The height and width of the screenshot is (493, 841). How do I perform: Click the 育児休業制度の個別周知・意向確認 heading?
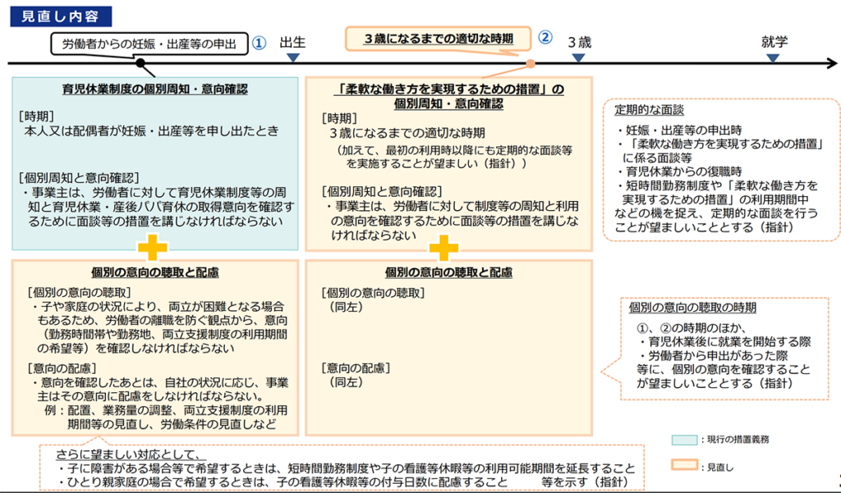154,89
